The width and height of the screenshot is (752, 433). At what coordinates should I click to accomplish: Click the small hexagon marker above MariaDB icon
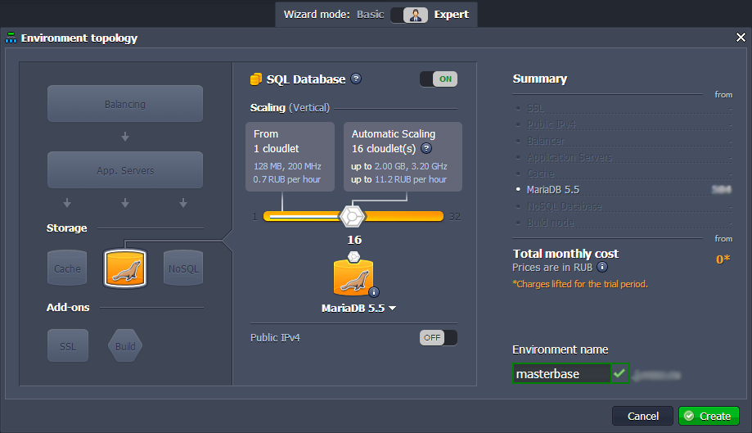click(353, 256)
